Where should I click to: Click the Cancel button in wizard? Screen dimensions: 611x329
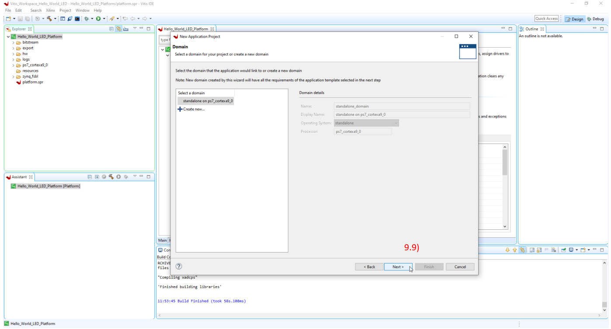tap(460, 267)
